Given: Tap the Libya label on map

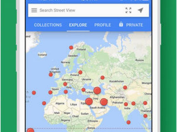Looking at the screenshot, I should (x=74, y=105).
